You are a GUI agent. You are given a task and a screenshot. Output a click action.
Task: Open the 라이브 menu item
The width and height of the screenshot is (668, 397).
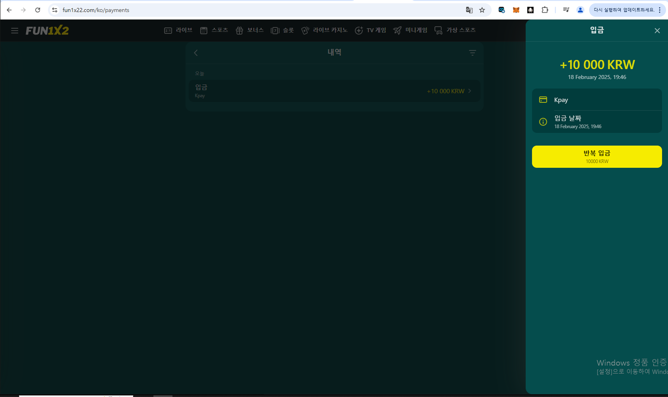point(178,30)
